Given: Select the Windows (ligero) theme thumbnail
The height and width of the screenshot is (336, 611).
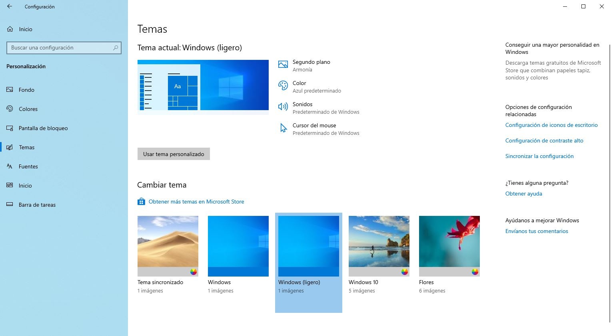Looking at the screenshot, I should point(309,246).
